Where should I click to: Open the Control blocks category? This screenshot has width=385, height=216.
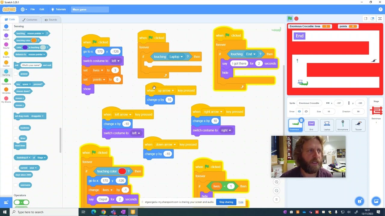pyautogui.click(x=6, y=64)
